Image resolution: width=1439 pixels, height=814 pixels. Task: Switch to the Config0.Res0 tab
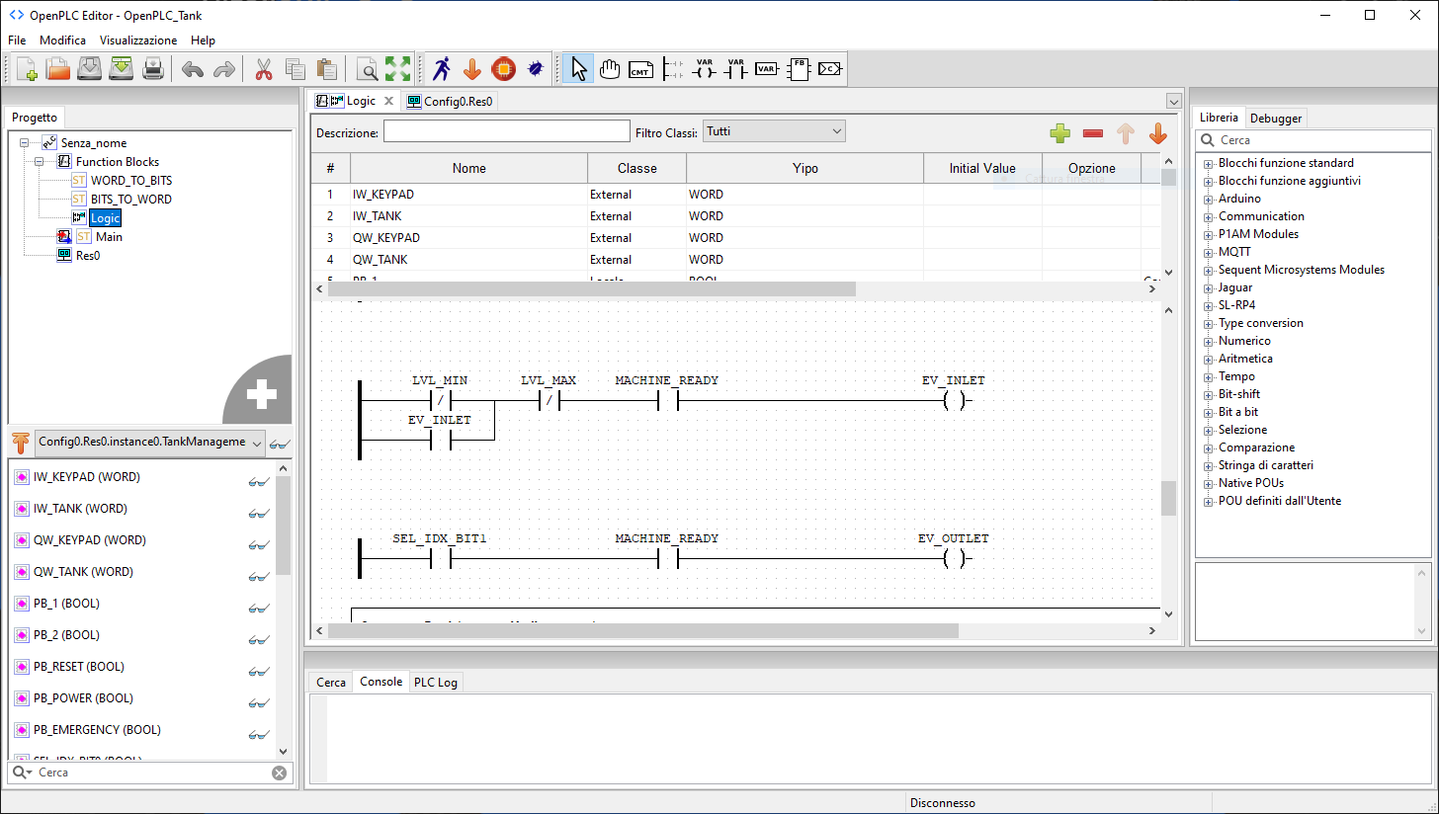coord(451,101)
